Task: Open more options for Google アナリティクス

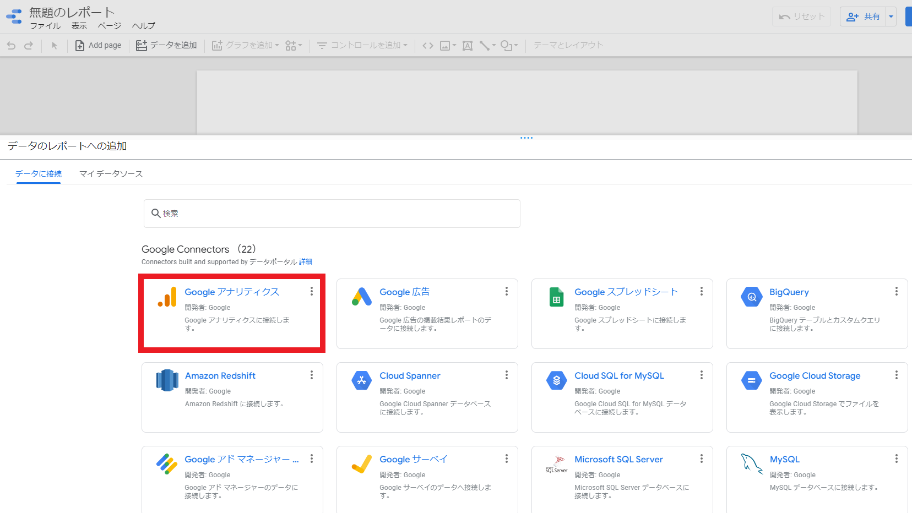Action: pyautogui.click(x=312, y=291)
